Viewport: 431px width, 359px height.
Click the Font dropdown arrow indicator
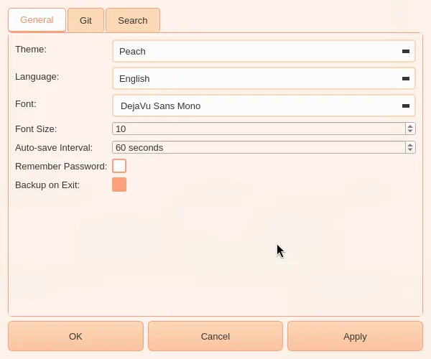tap(406, 106)
